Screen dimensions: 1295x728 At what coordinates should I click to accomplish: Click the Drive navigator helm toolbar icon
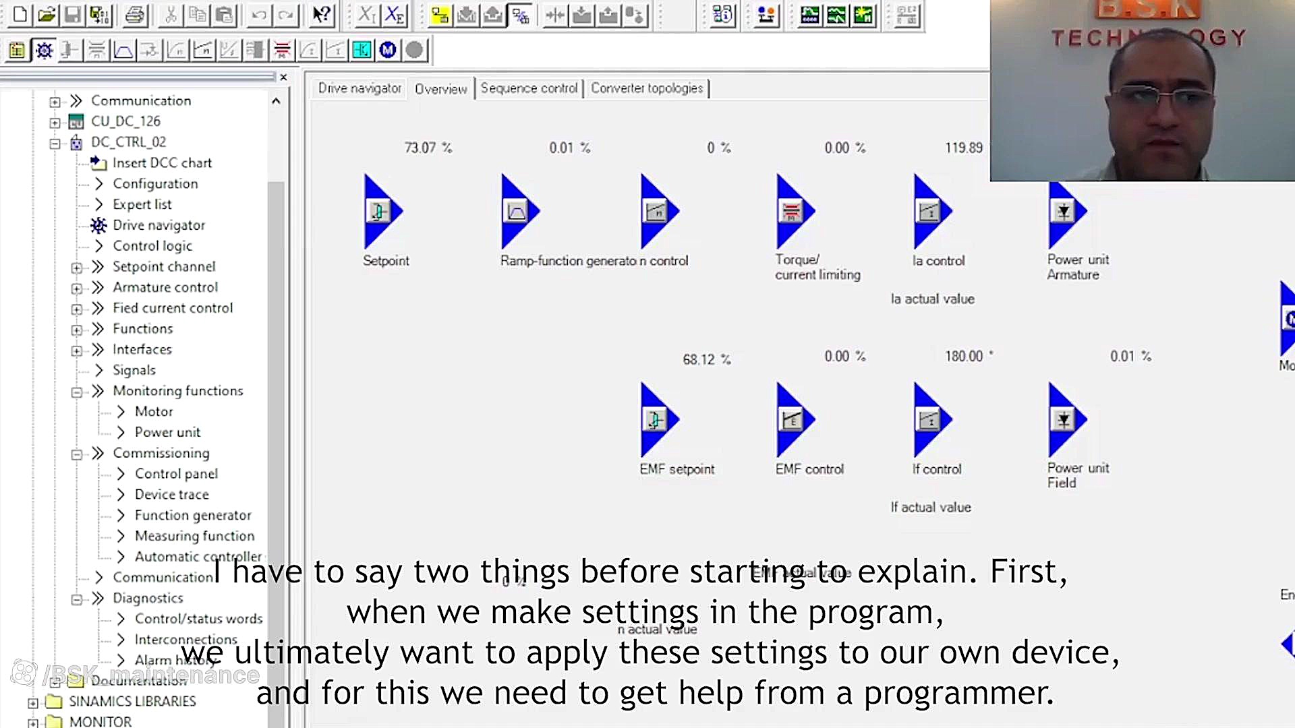click(x=44, y=50)
